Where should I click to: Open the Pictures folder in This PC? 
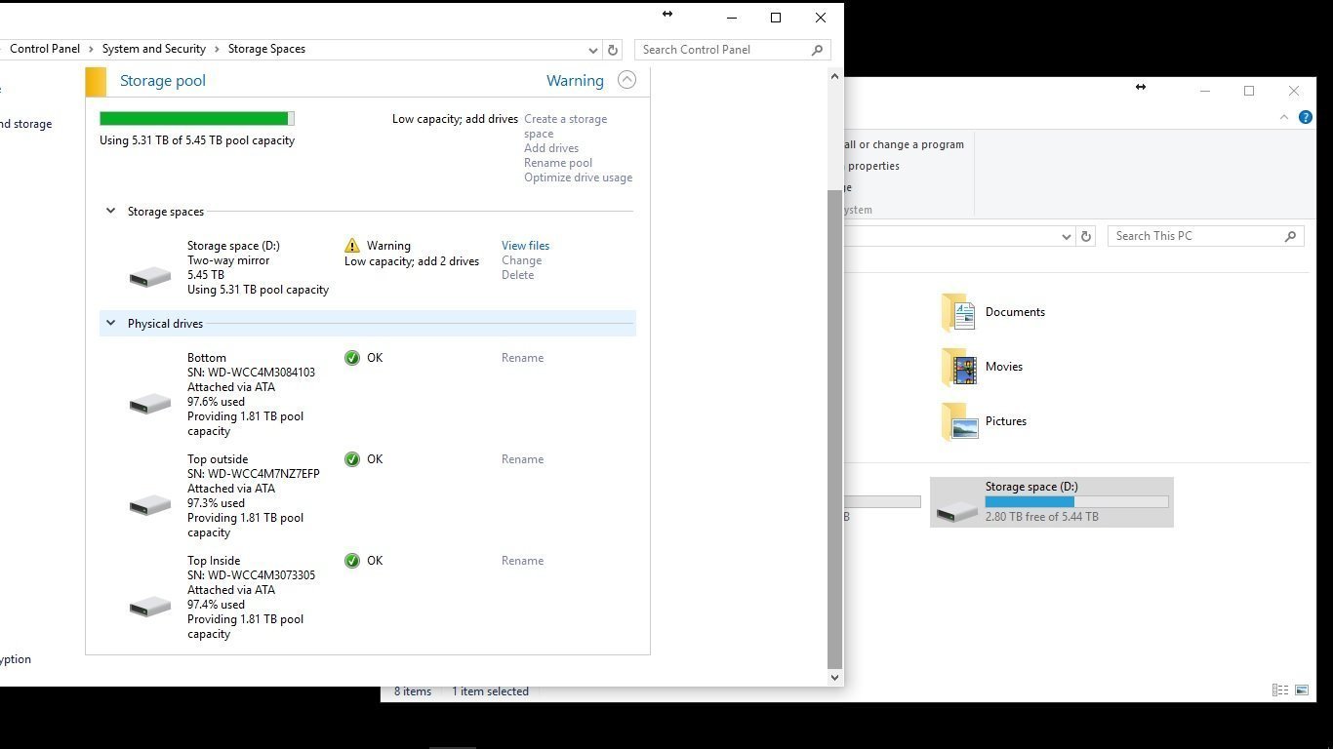click(x=985, y=421)
